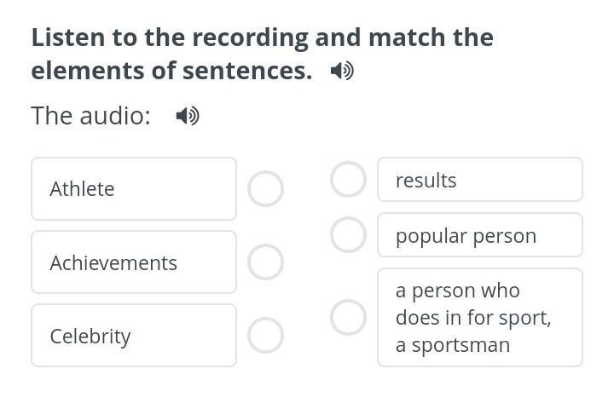Click 'The audio:' label text
The image size is (614, 409).
[90, 116]
